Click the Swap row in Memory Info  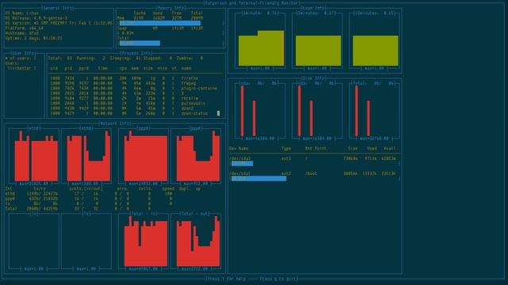[x=160, y=28]
